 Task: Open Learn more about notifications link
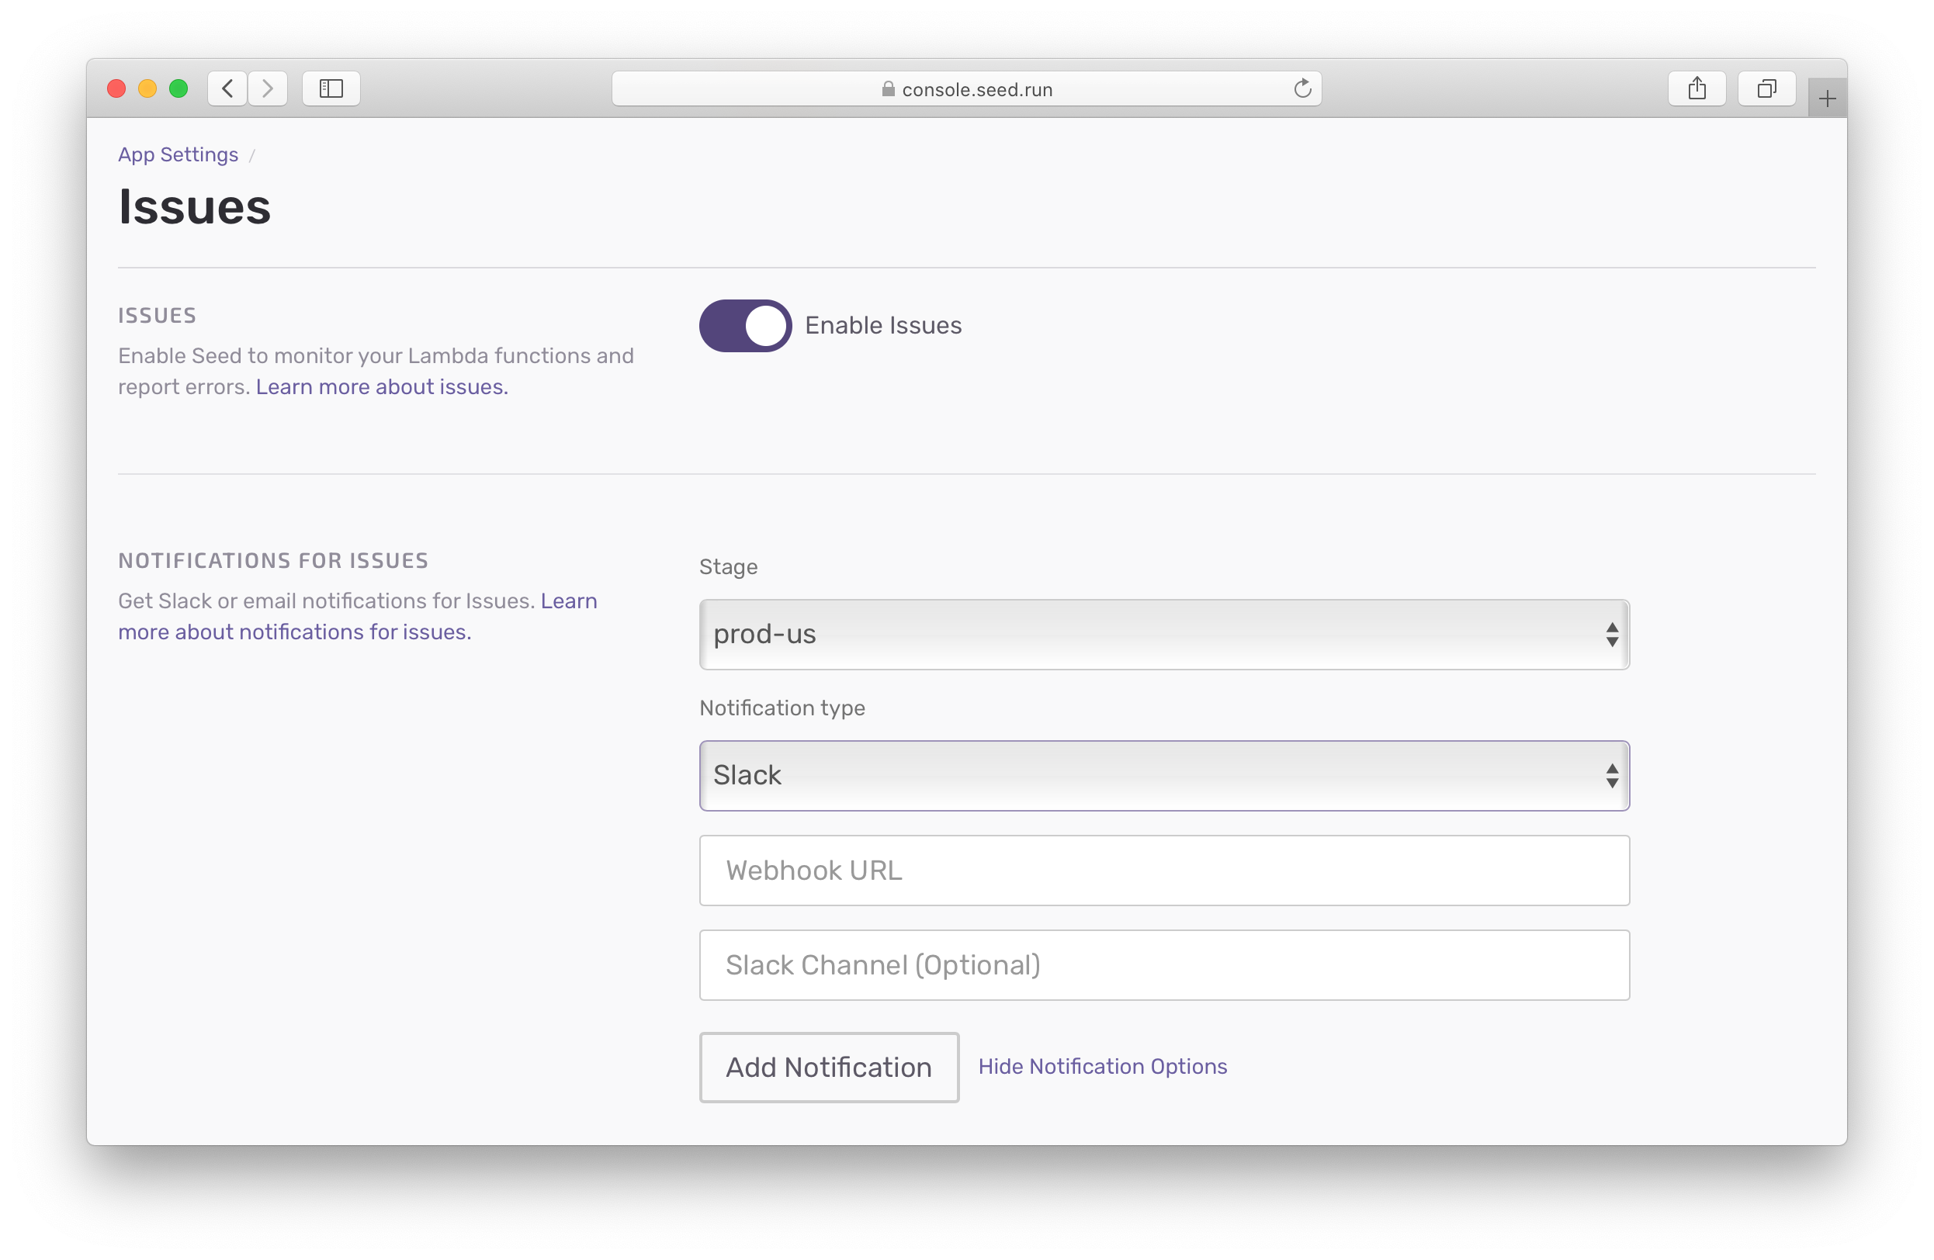tap(294, 632)
